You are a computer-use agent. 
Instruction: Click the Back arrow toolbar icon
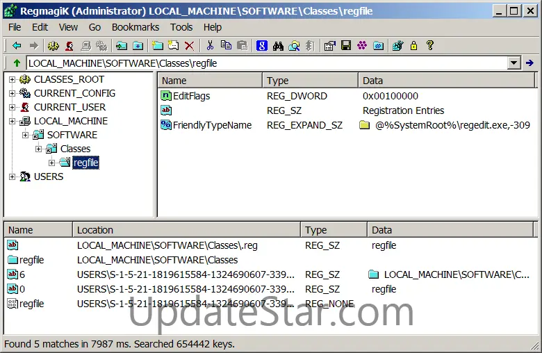tap(17, 45)
